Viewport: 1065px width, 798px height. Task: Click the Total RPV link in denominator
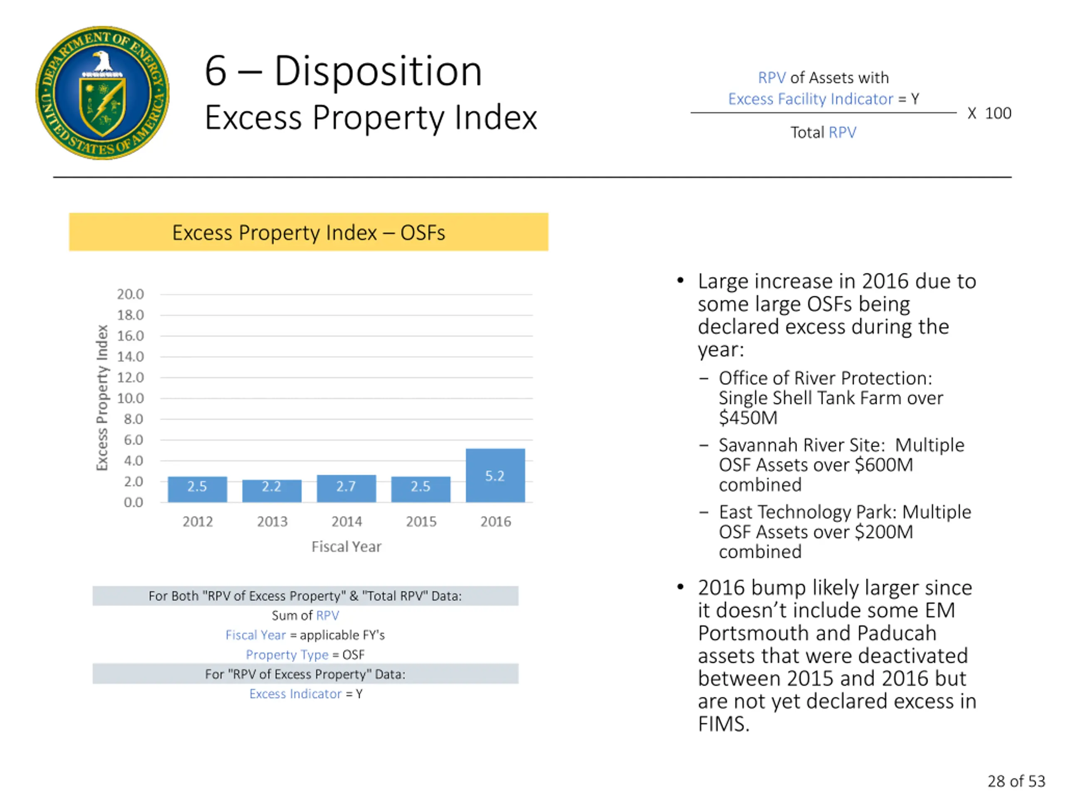[x=842, y=132]
